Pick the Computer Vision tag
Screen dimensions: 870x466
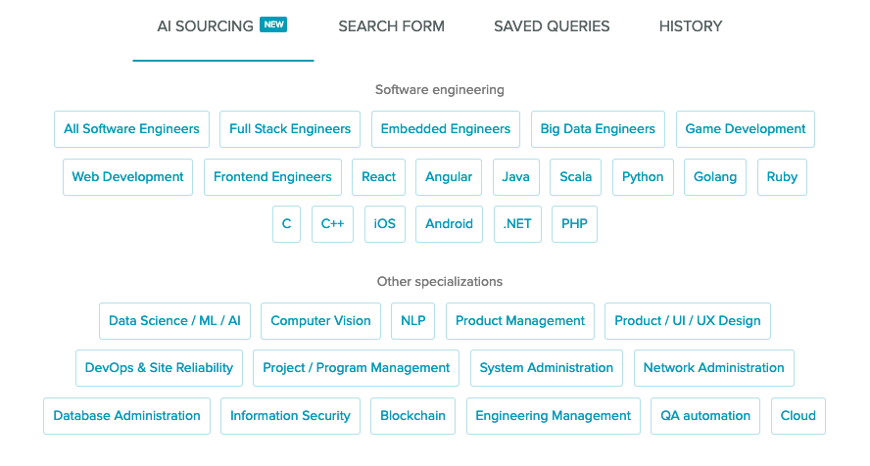click(320, 321)
